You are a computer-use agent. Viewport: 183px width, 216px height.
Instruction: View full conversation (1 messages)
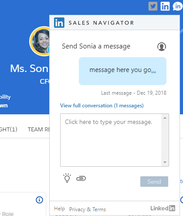[x=102, y=106]
